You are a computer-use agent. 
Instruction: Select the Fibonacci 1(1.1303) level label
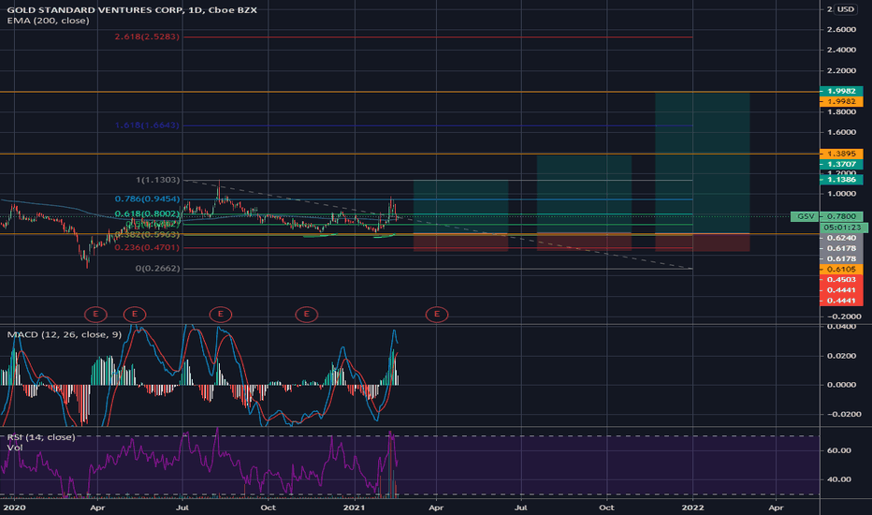click(x=158, y=180)
